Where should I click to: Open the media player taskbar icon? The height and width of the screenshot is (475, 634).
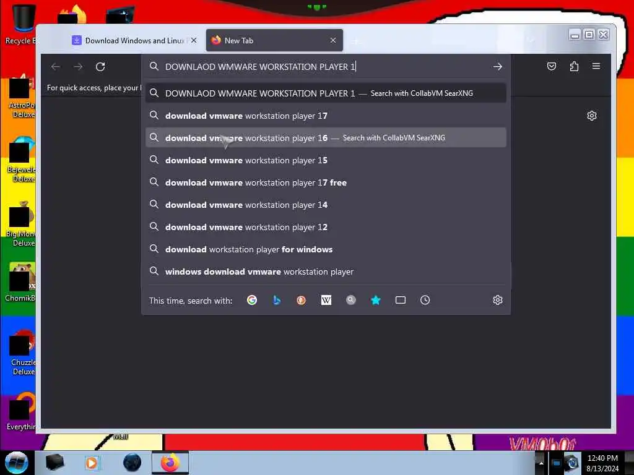[92, 463]
